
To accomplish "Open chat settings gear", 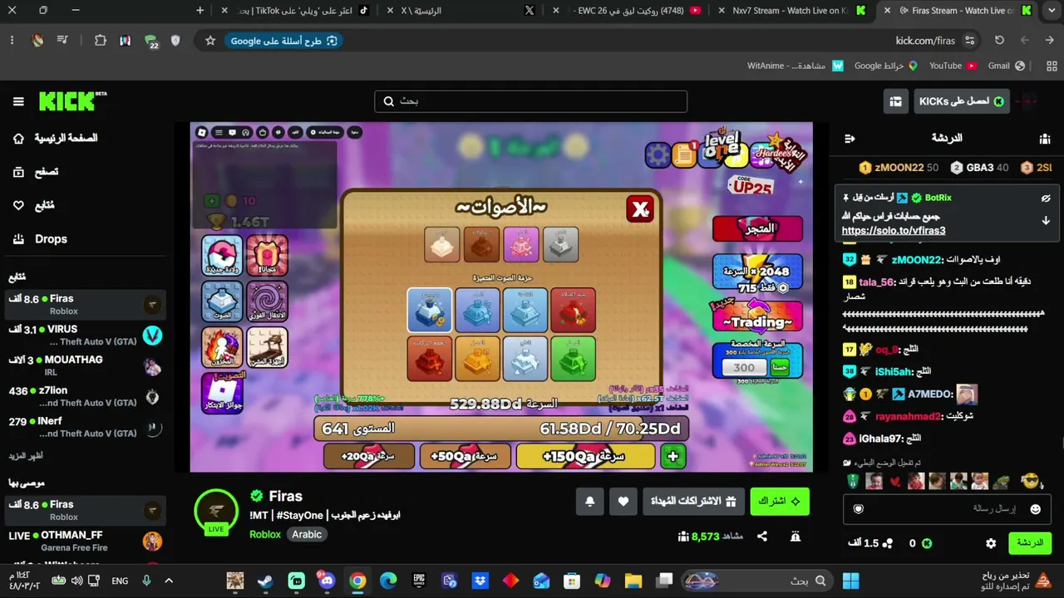I will 991,543.
